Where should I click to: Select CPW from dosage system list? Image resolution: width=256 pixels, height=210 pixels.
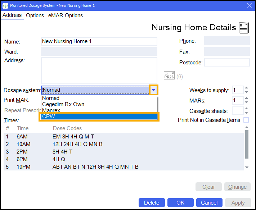[99, 117]
